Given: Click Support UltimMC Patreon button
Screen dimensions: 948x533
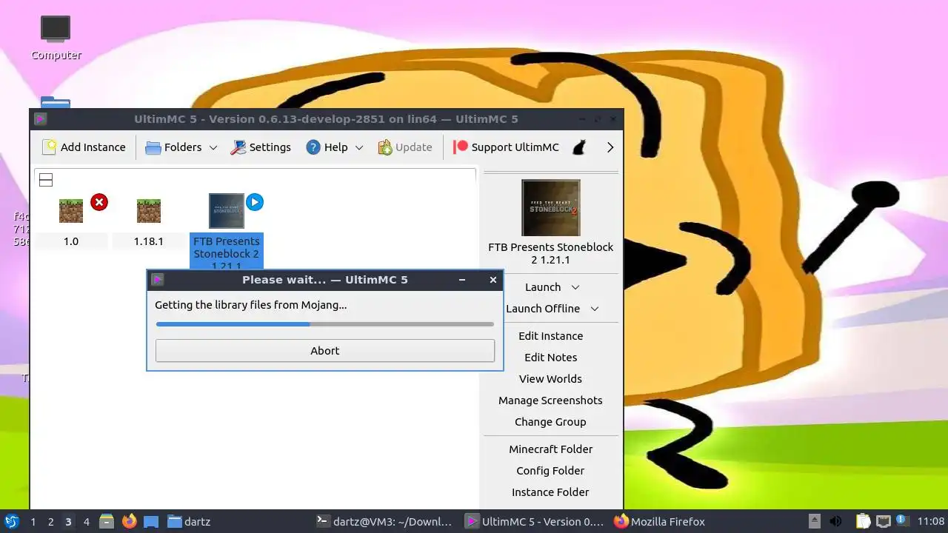Looking at the screenshot, I should coord(507,147).
